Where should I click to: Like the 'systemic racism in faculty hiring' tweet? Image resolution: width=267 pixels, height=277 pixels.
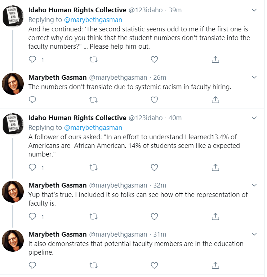pyautogui.click(x=154, y=99)
